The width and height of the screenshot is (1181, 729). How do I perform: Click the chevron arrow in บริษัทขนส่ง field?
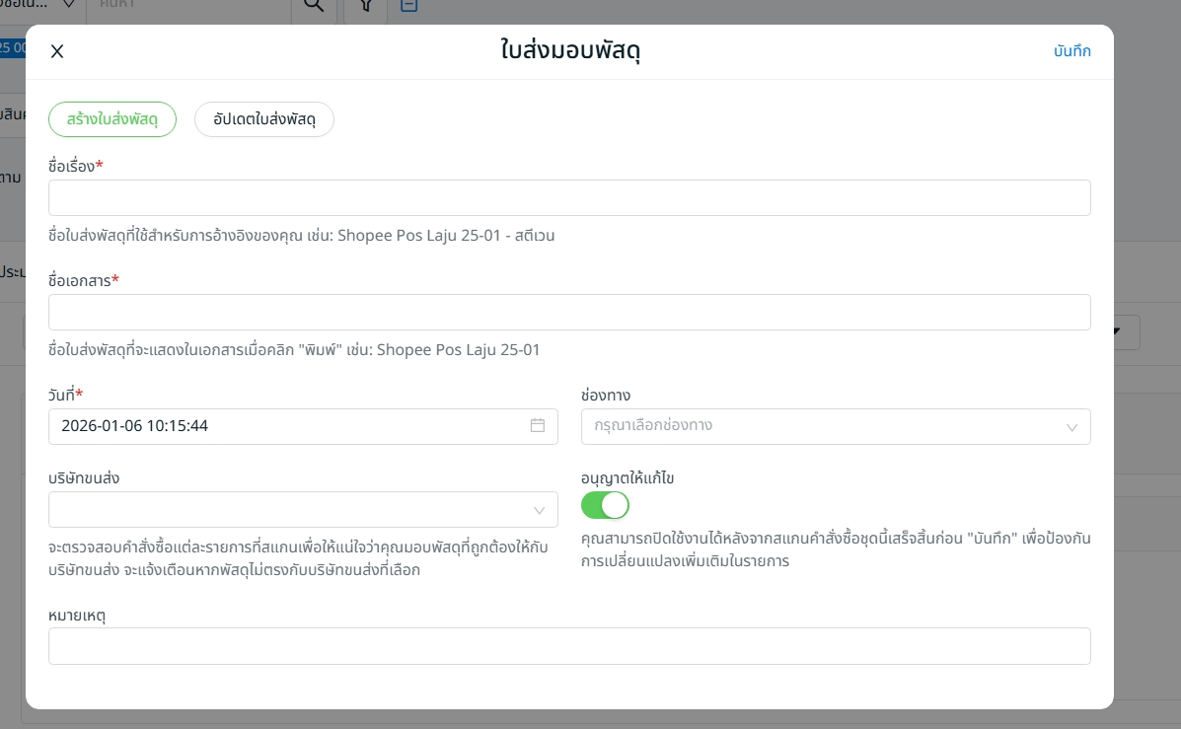[539, 510]
